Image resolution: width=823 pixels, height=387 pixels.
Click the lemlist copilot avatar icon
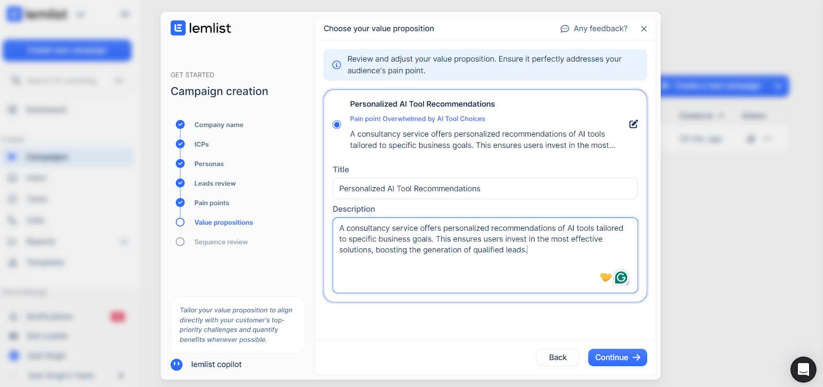pyautogui.click(x=176, y=364)
